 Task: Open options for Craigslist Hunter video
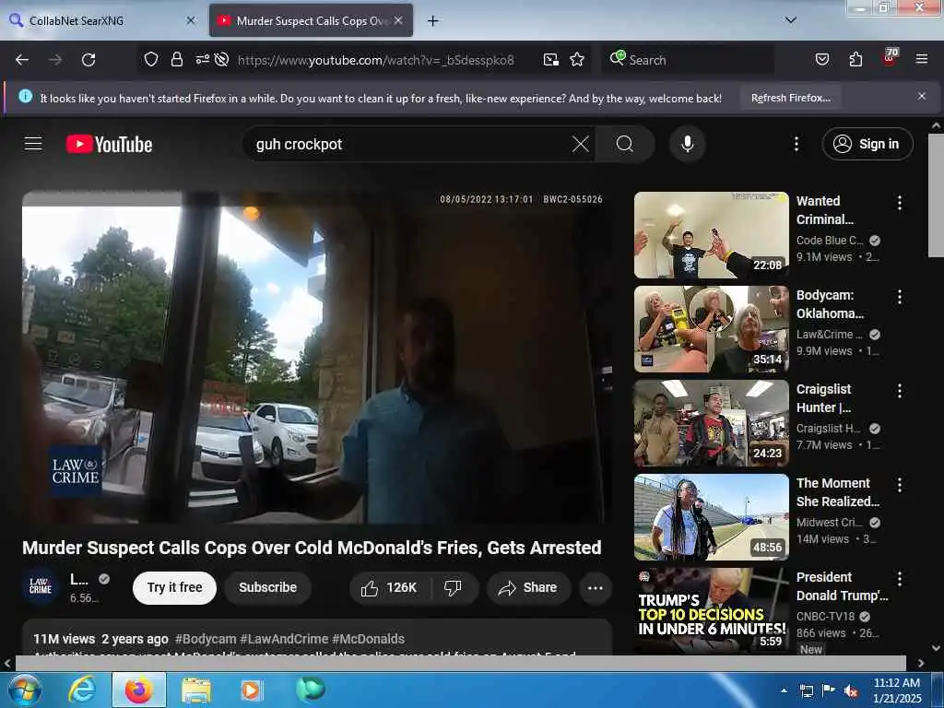900,391
